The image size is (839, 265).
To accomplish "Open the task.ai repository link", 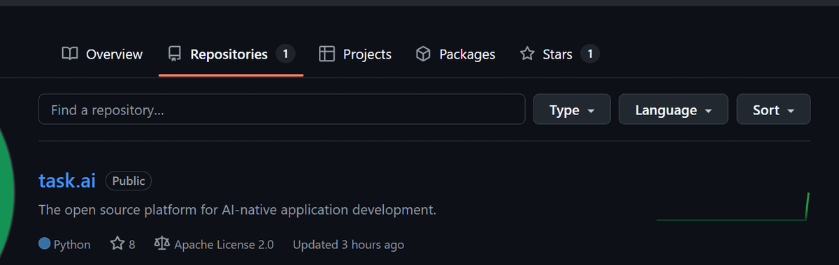I will (67, 181).
